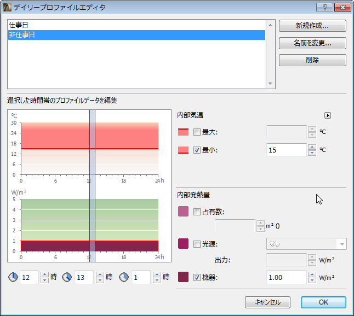The width and height of the screenshot is (354, 316).
Task: Decrease the start hour stepper
Action: coord(44,280)
